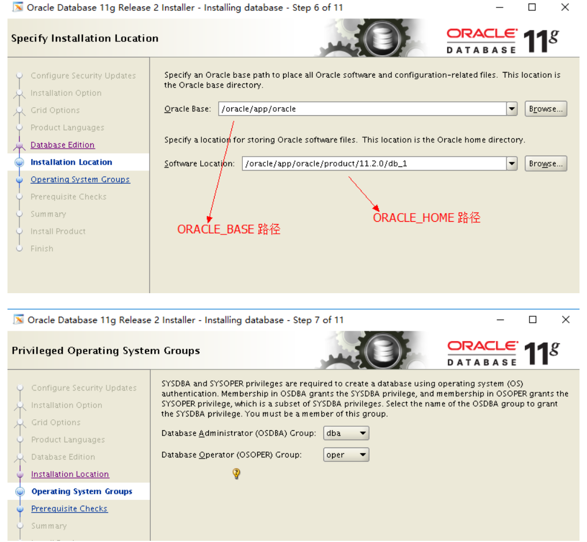
Task: Click Prerequisite Checks step bullet in Step 7 window
Action: click(x=20, y=509)
